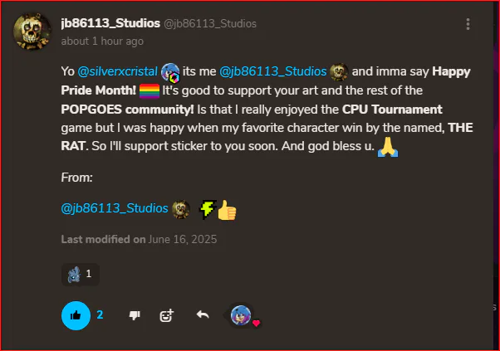Click the thumbs-down dislike icon

tap(135, 315)
